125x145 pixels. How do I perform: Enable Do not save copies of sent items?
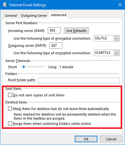(10, 95)
